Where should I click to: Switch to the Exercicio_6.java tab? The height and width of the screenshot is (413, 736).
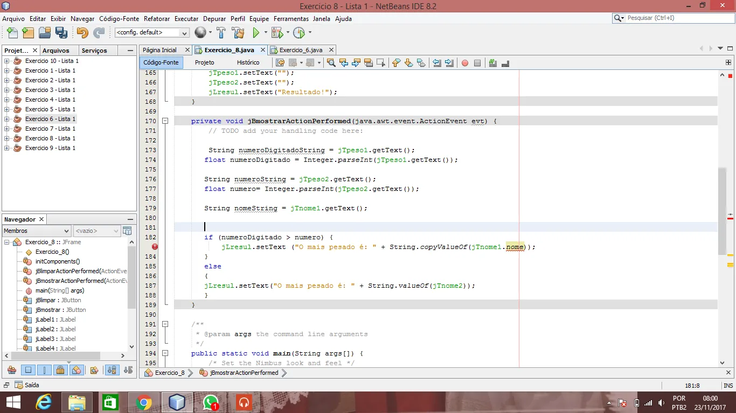coord(301,50)
